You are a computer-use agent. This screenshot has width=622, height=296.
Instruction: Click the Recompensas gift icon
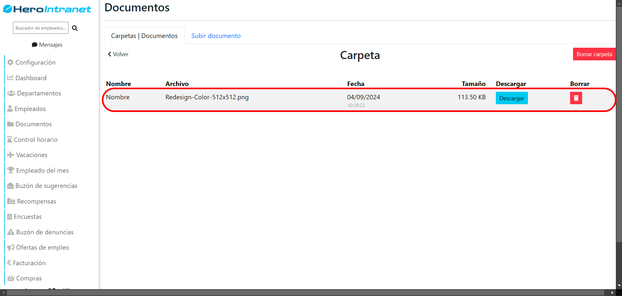(x=11, y=201)
